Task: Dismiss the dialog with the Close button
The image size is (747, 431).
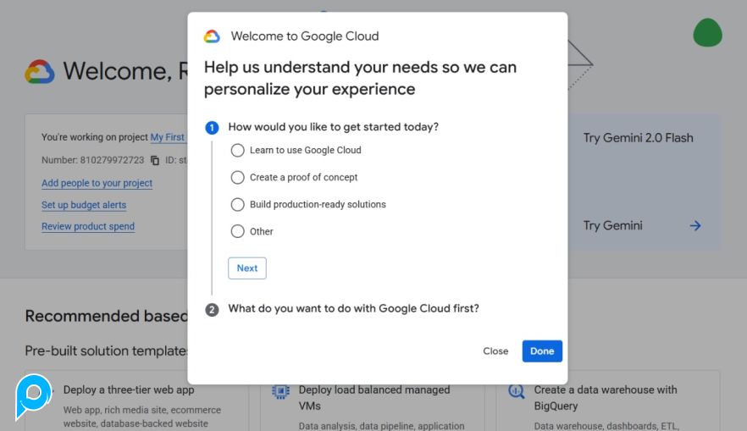Action: [495, 351]
